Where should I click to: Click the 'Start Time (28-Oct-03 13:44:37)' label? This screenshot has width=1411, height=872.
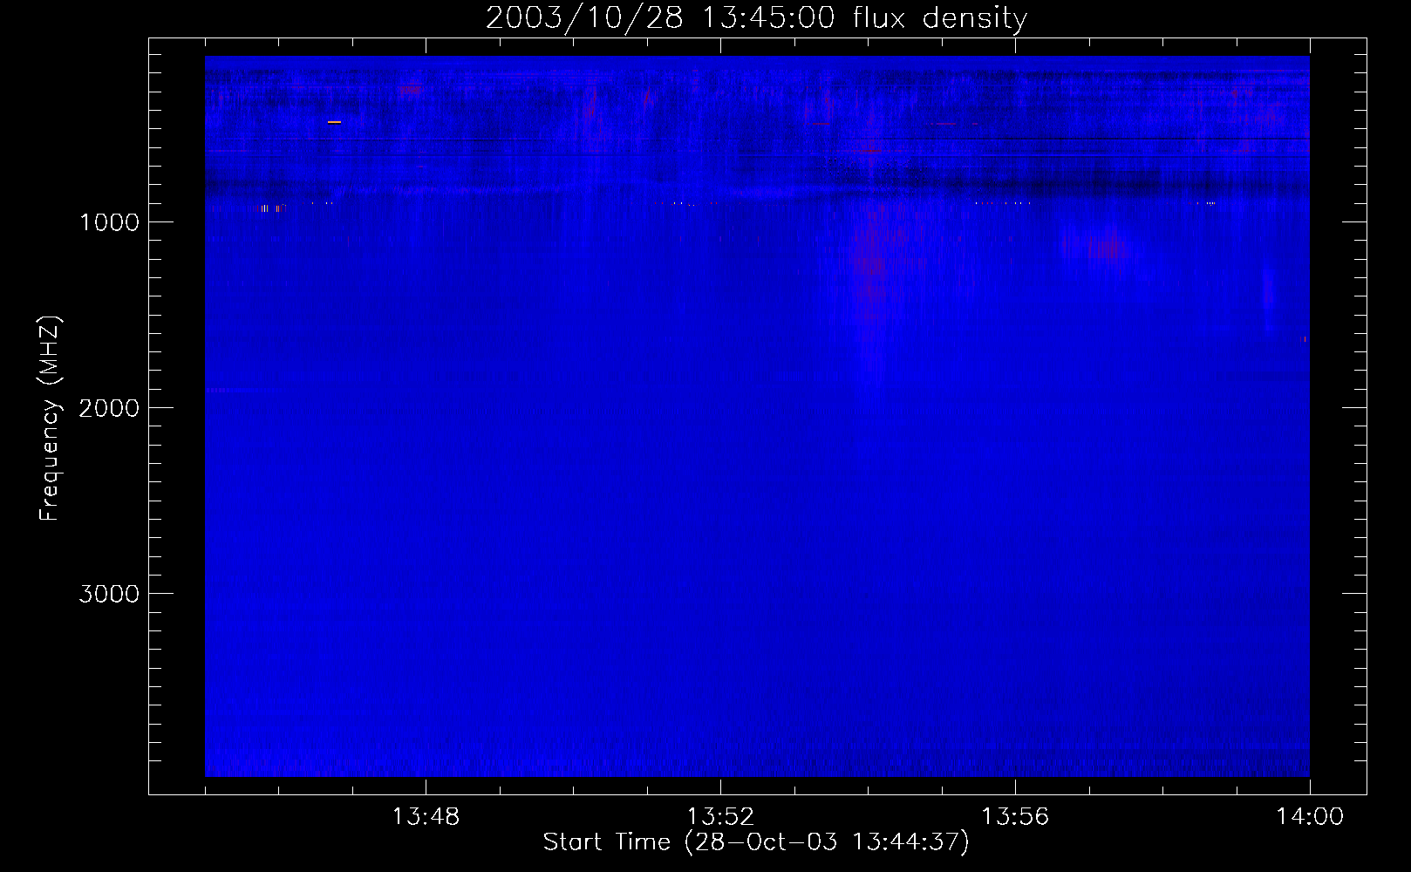tap(756, 842)
